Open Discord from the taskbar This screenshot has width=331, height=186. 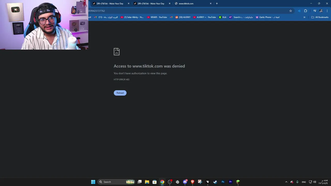click(185, 182)
